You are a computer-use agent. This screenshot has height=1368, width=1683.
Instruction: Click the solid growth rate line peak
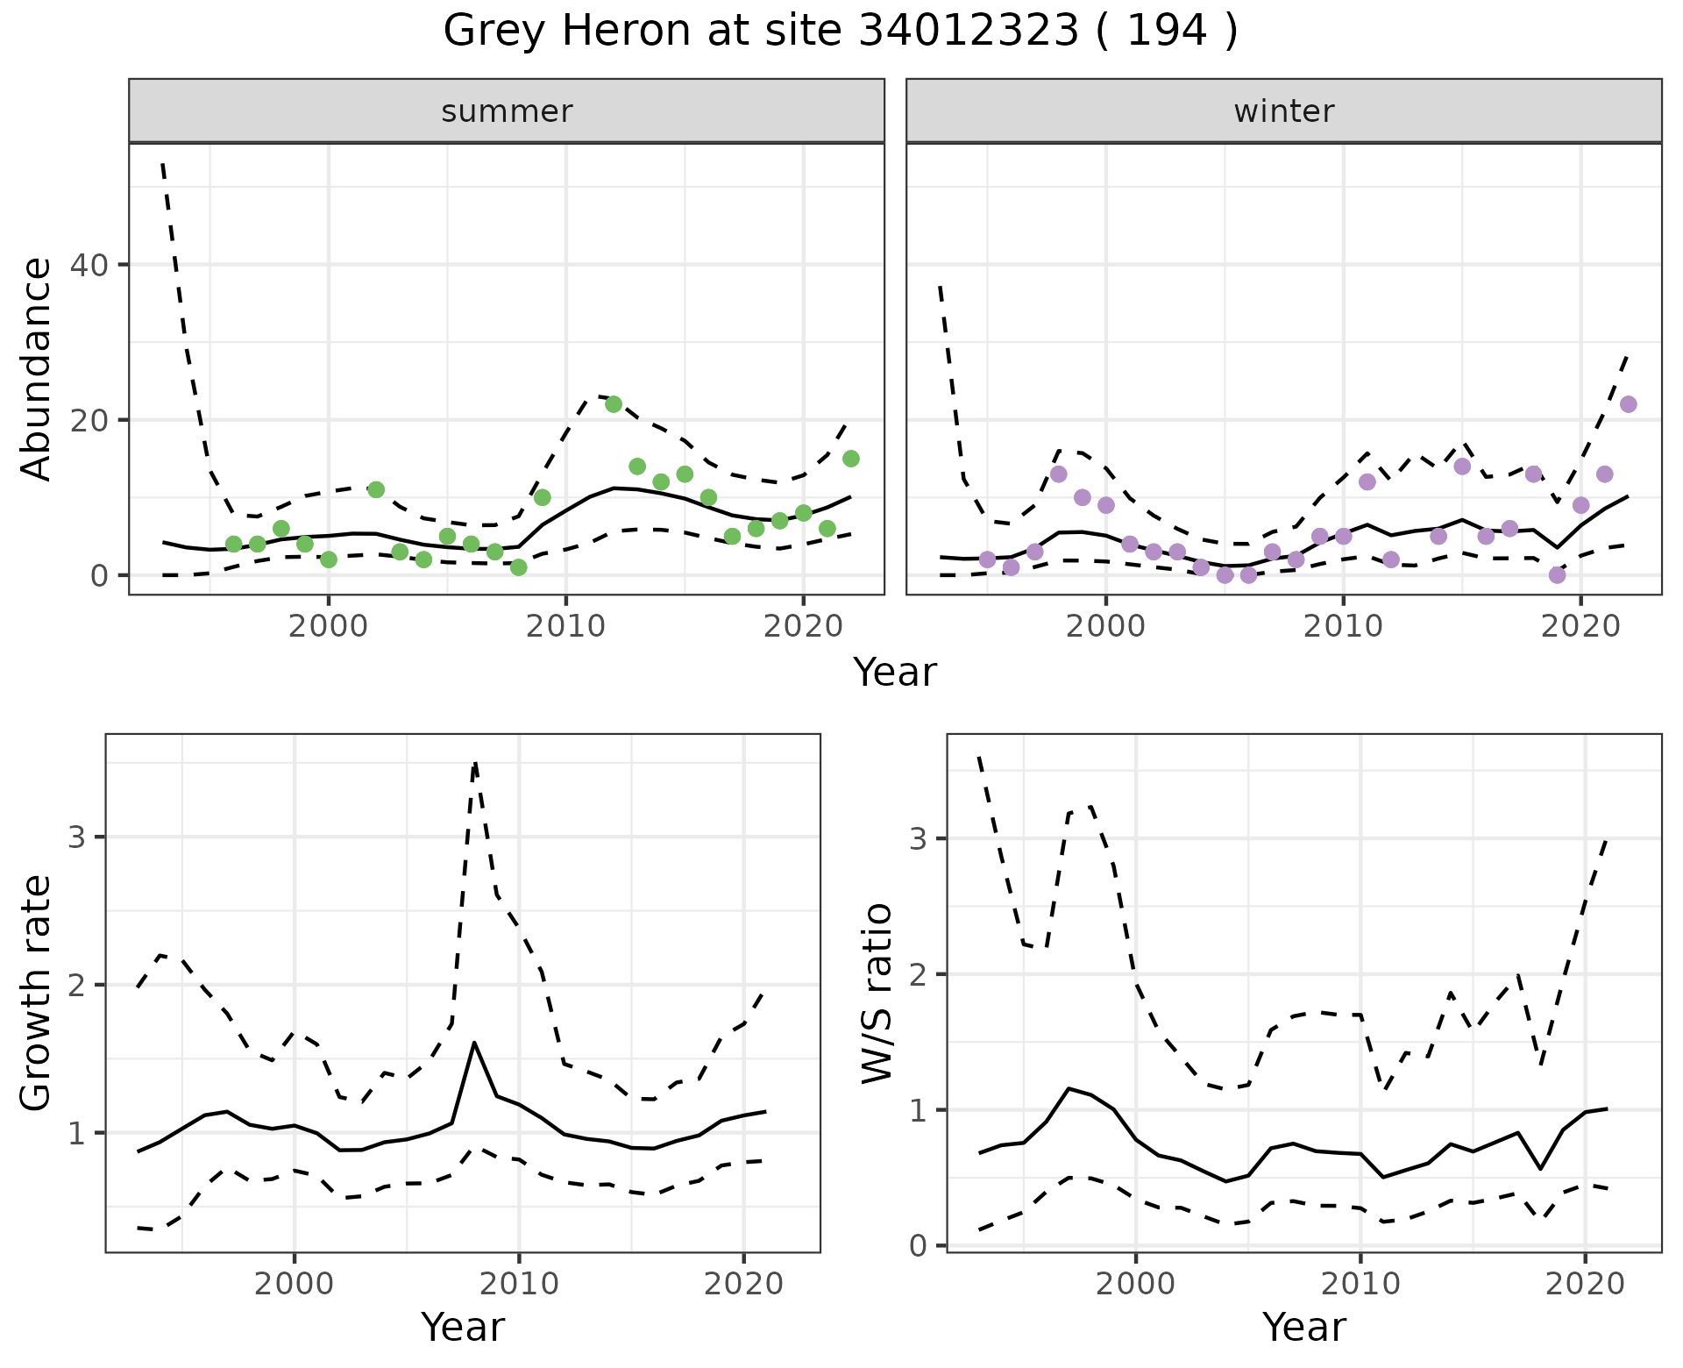(x=474, y=1043)
